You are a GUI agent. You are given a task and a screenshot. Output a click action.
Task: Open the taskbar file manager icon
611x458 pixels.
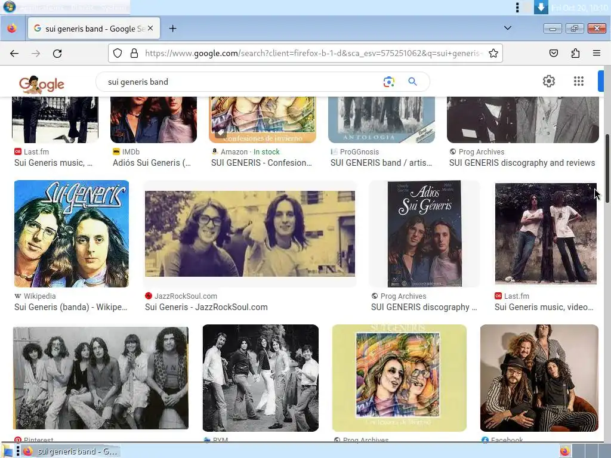coord(7,451)
